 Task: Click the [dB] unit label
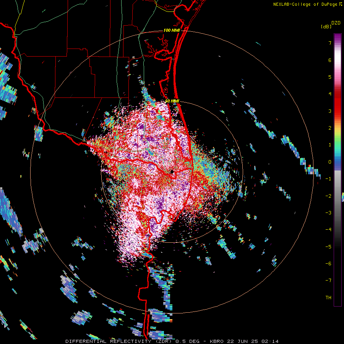pos(326,26)
